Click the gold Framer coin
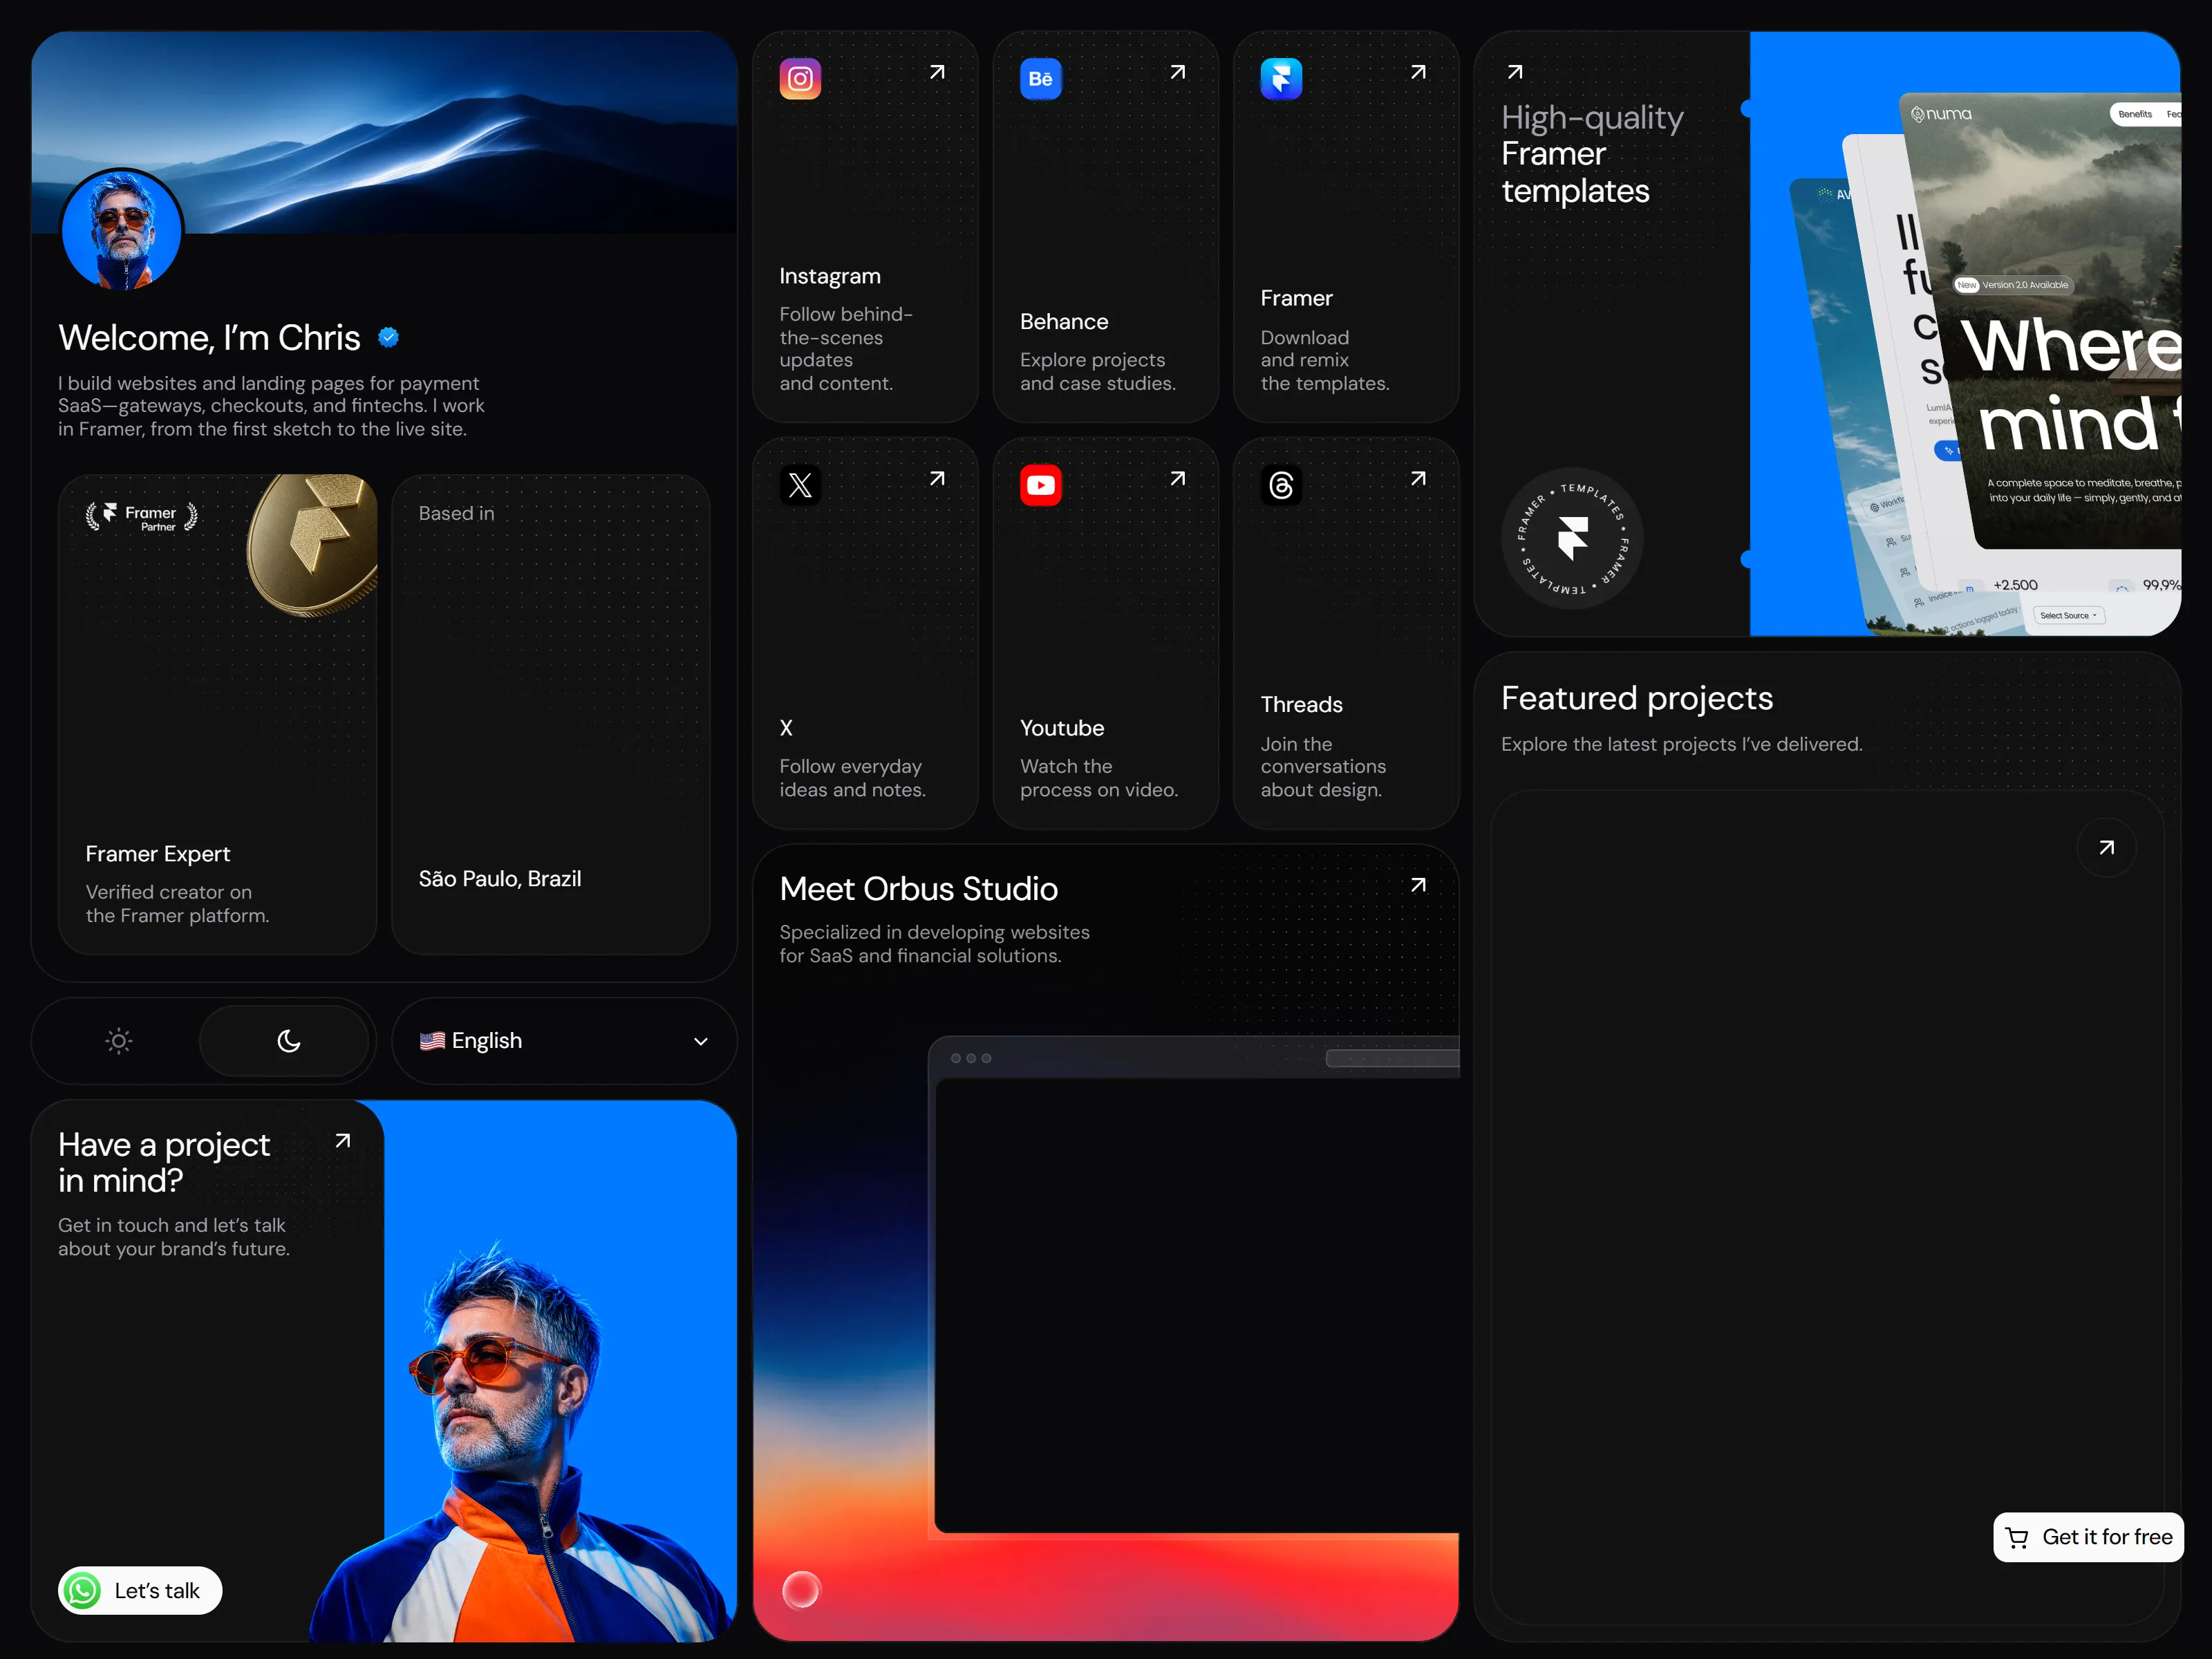 pyautogui.click(x=313, y=543)
